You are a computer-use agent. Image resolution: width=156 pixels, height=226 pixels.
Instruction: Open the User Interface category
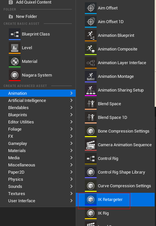(x=38, y=201)
